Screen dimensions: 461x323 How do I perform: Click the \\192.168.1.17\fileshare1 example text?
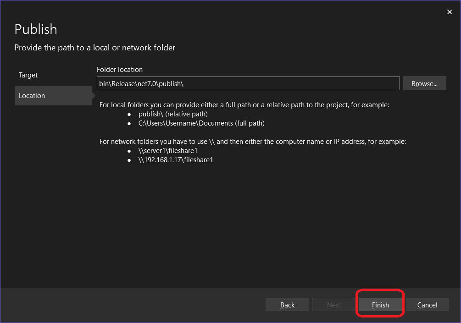(176, 160)
